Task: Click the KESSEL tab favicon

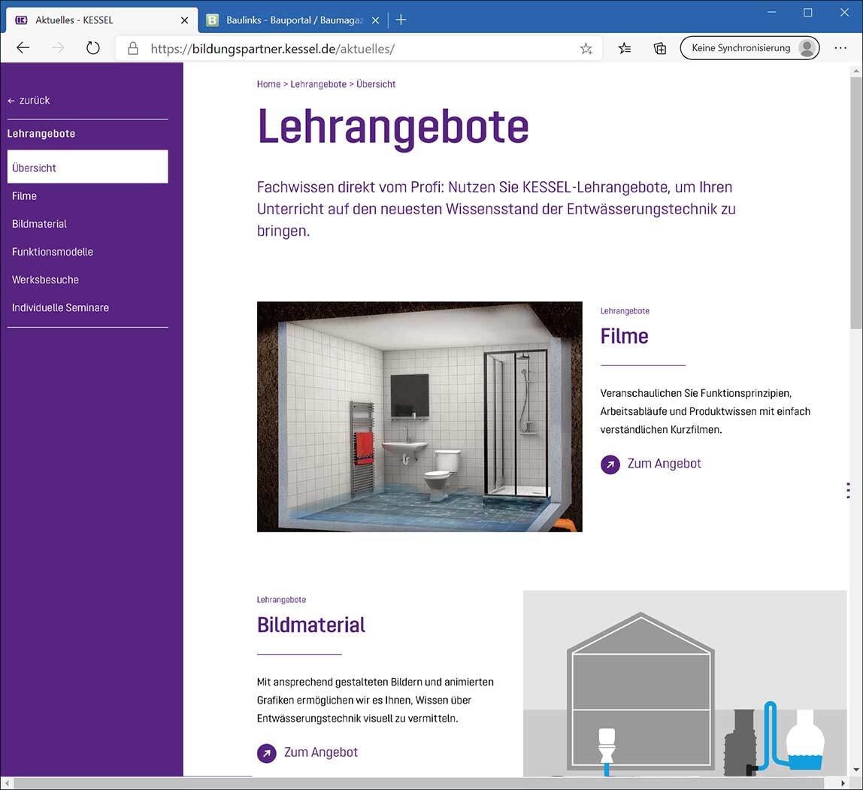Action: click(22, 20)
